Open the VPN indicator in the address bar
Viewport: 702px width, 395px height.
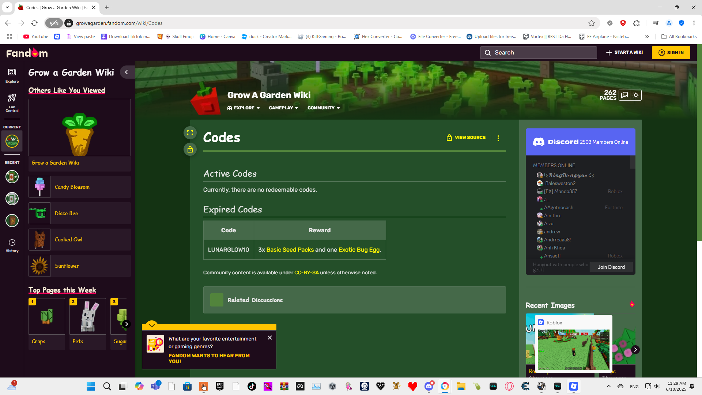pyautogui.click(x=54, y=23)
